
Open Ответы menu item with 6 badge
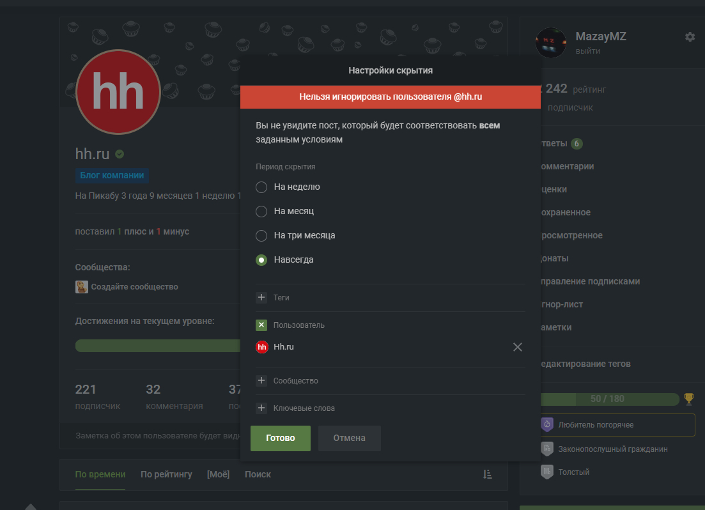point(561,143)
